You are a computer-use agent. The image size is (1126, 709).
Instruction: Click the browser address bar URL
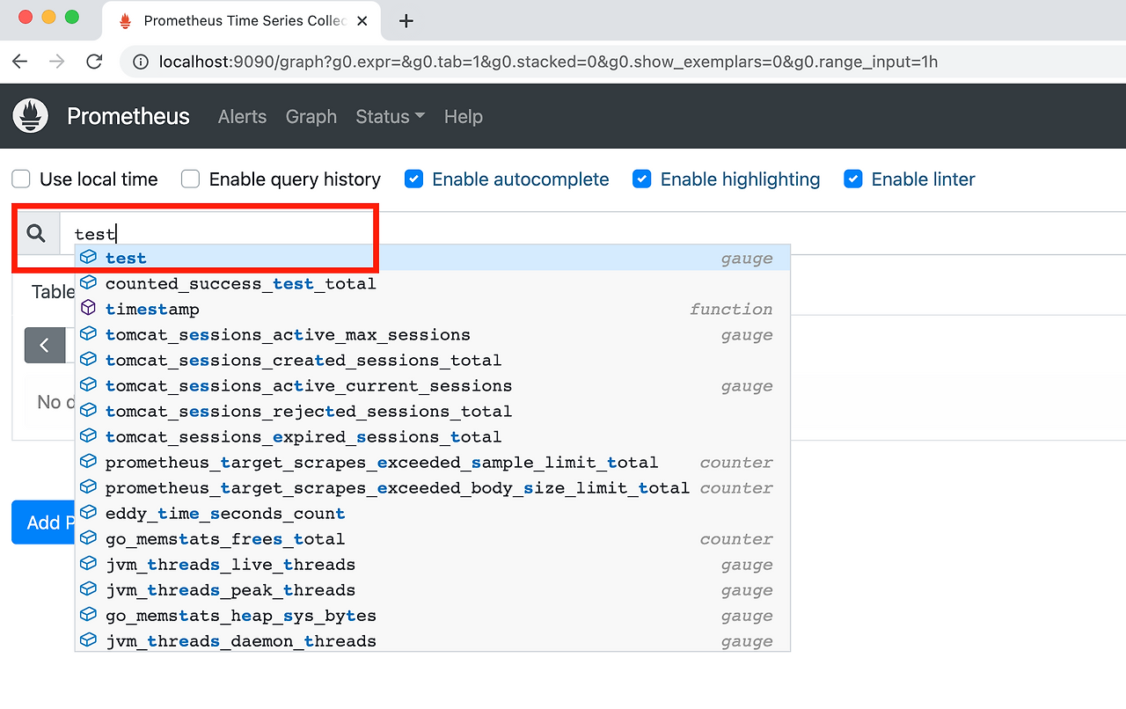coord(548,62)
